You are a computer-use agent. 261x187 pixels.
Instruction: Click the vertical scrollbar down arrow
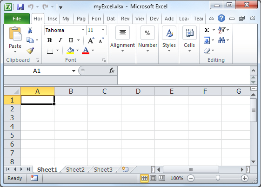pyautogui.click(x=254, y=161)
